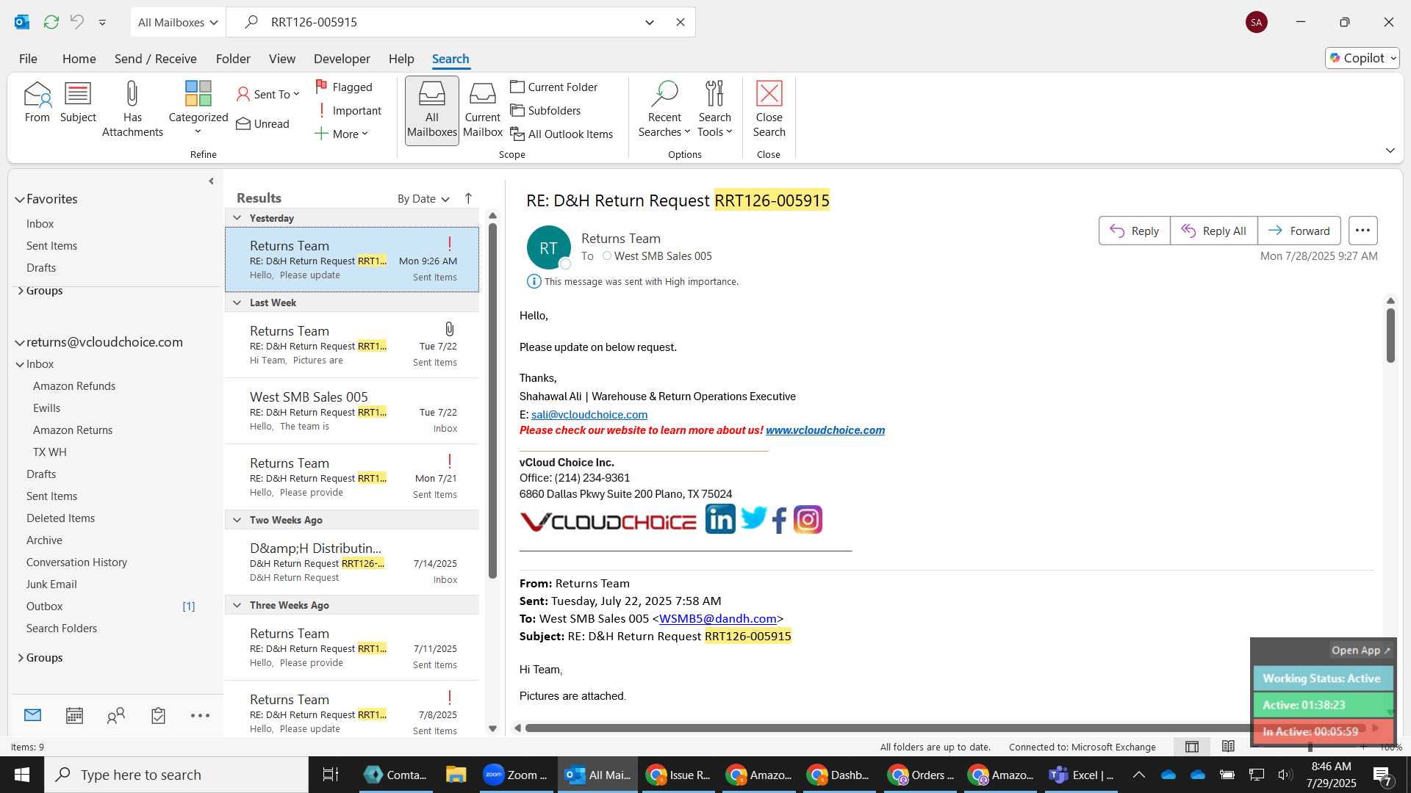Open account profile SA avatar

click(x=1257, y=22)
